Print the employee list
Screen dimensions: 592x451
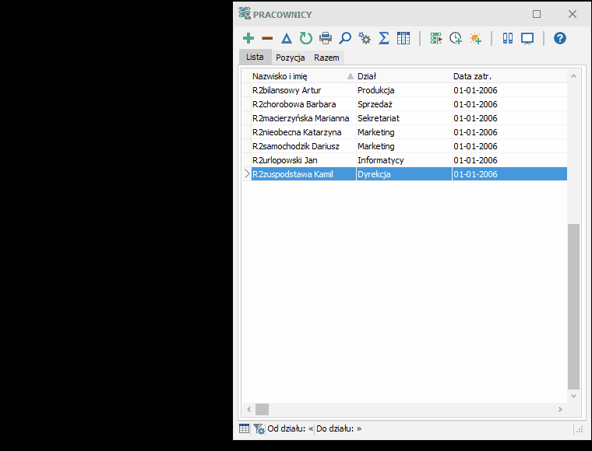pyautogui.click(x=326, y=38)
